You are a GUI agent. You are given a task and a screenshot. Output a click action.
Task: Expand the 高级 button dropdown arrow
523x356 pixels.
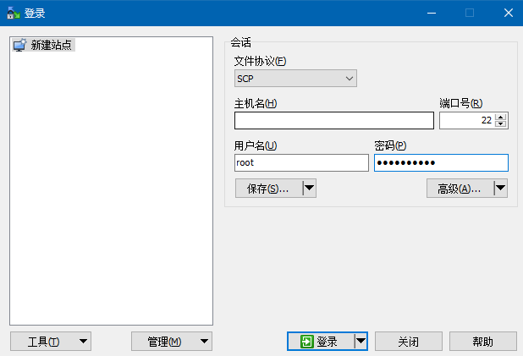[501, 189]
